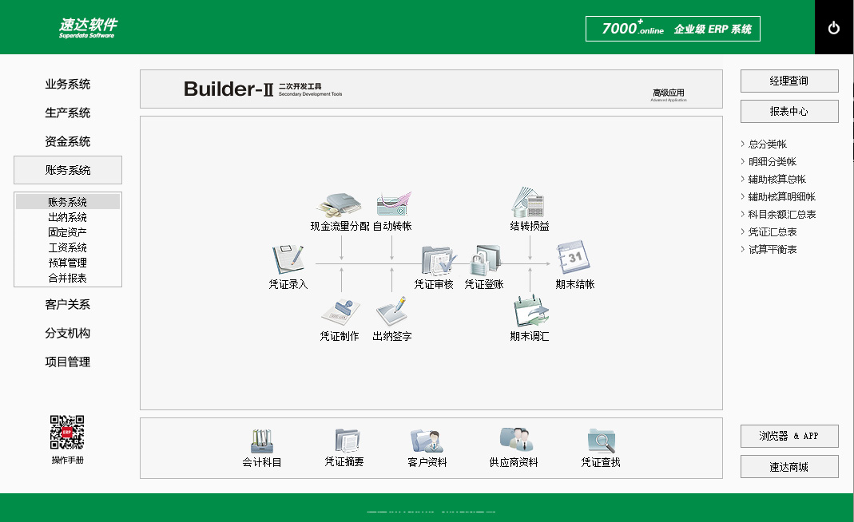Open the 凭证登账 posting icon
This screenshot has height=522, width=854.
485,260
